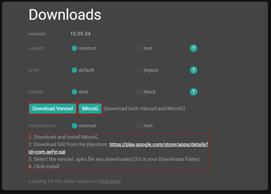Open the arch help question mark icon
Image resolution: width=271 pixels, height=194 pixels.
coord(194,70)
